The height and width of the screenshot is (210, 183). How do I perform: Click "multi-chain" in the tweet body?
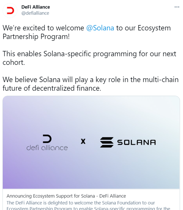tap(161, 80)
